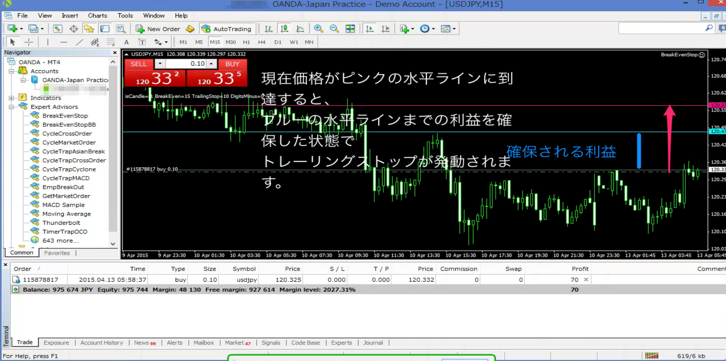Switch to MN timeframe
This screenshot has width=726, height=361.
309,42
